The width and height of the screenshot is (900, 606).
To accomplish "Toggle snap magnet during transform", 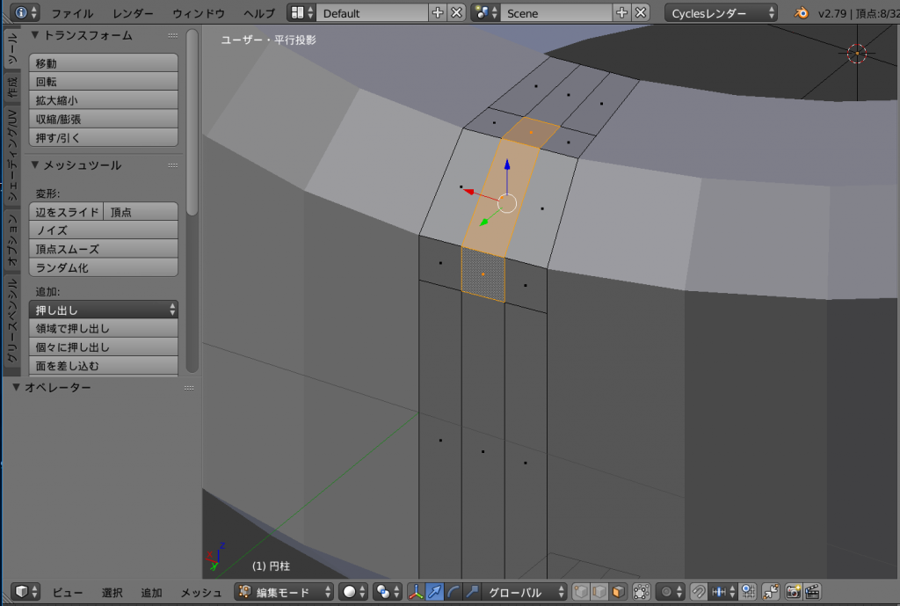I will [x=699, y=592].
